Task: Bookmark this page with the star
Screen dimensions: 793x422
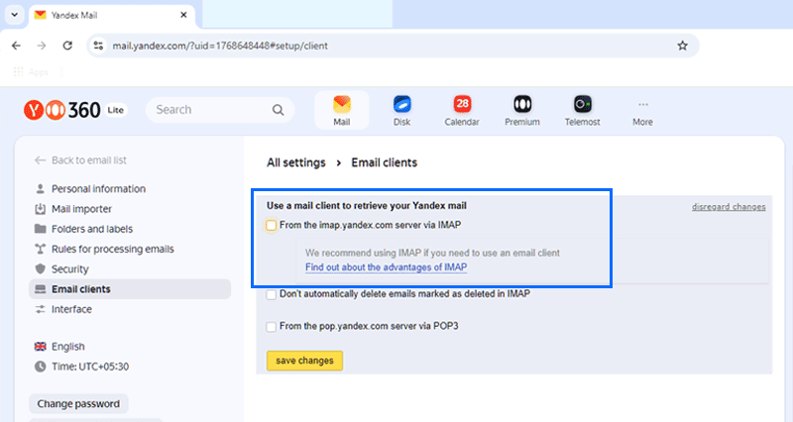Action: [x=682, y=46]
